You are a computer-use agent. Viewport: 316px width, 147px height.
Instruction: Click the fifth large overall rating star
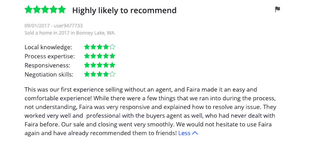tap(62, 9)
